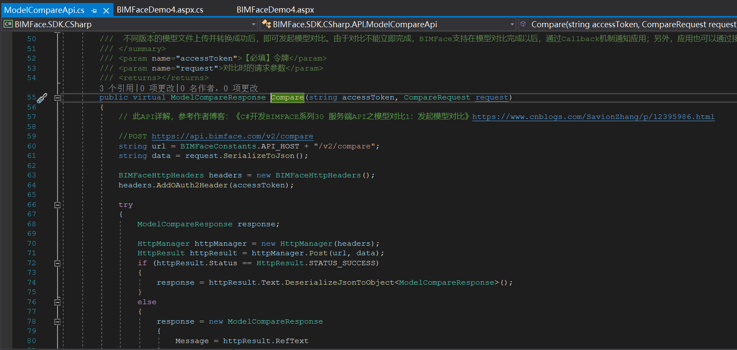Click the class icon beside BIMFace.SDK.CSharp.API.ModelCompareApi
The height and width of the screenshot is (350, 737).
click(x=266, y=24)
